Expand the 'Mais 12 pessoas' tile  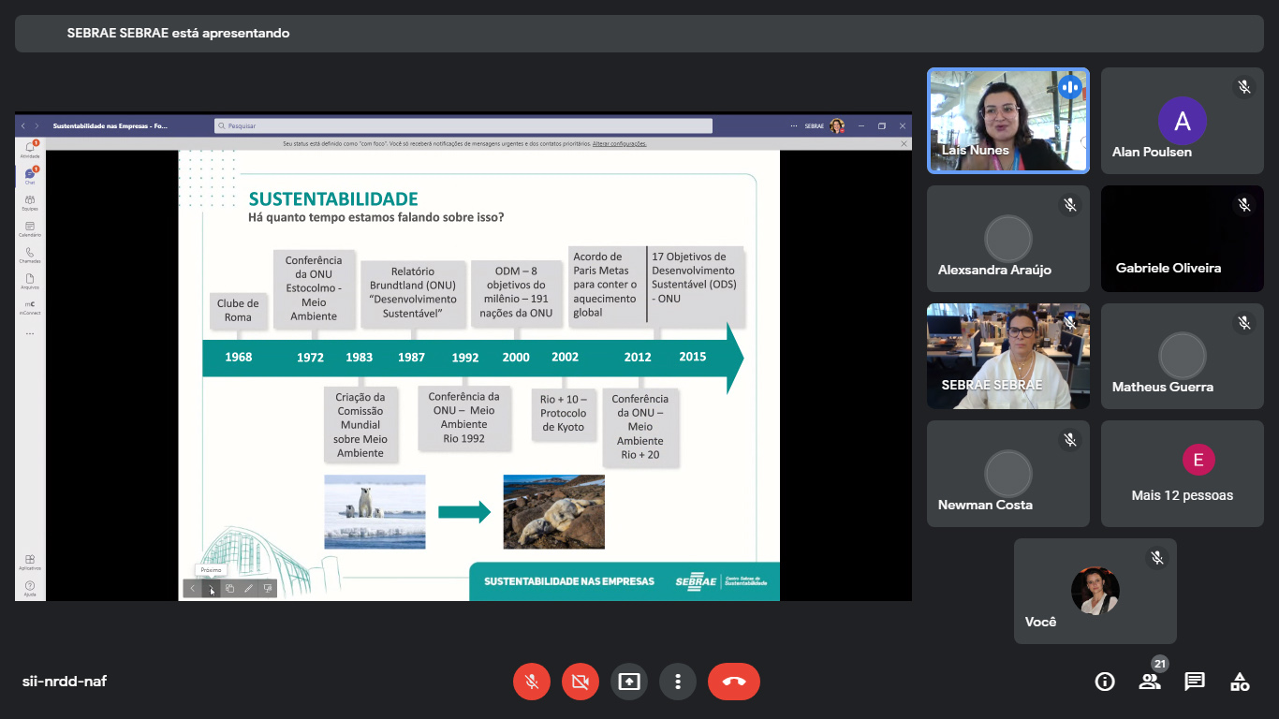[1182, 474]
